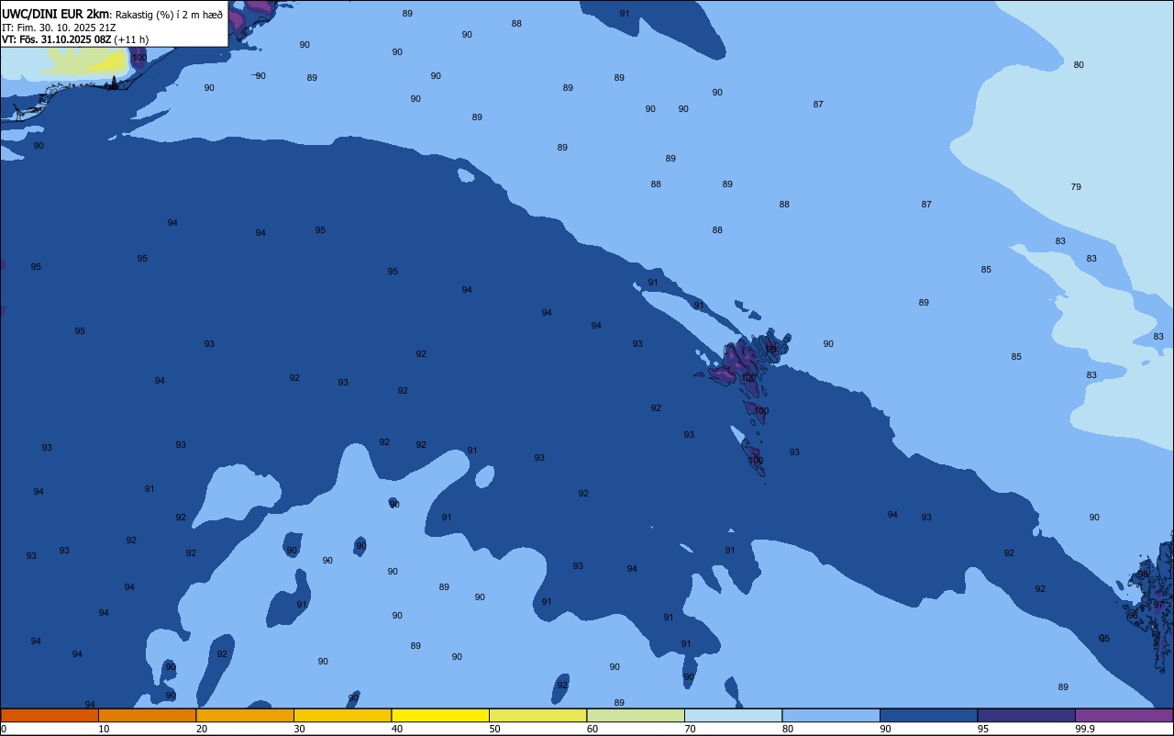1174x736 pixels.
Task: Pick the 50–60 yellow-green legend swatch
Action: tap(537, 715)
